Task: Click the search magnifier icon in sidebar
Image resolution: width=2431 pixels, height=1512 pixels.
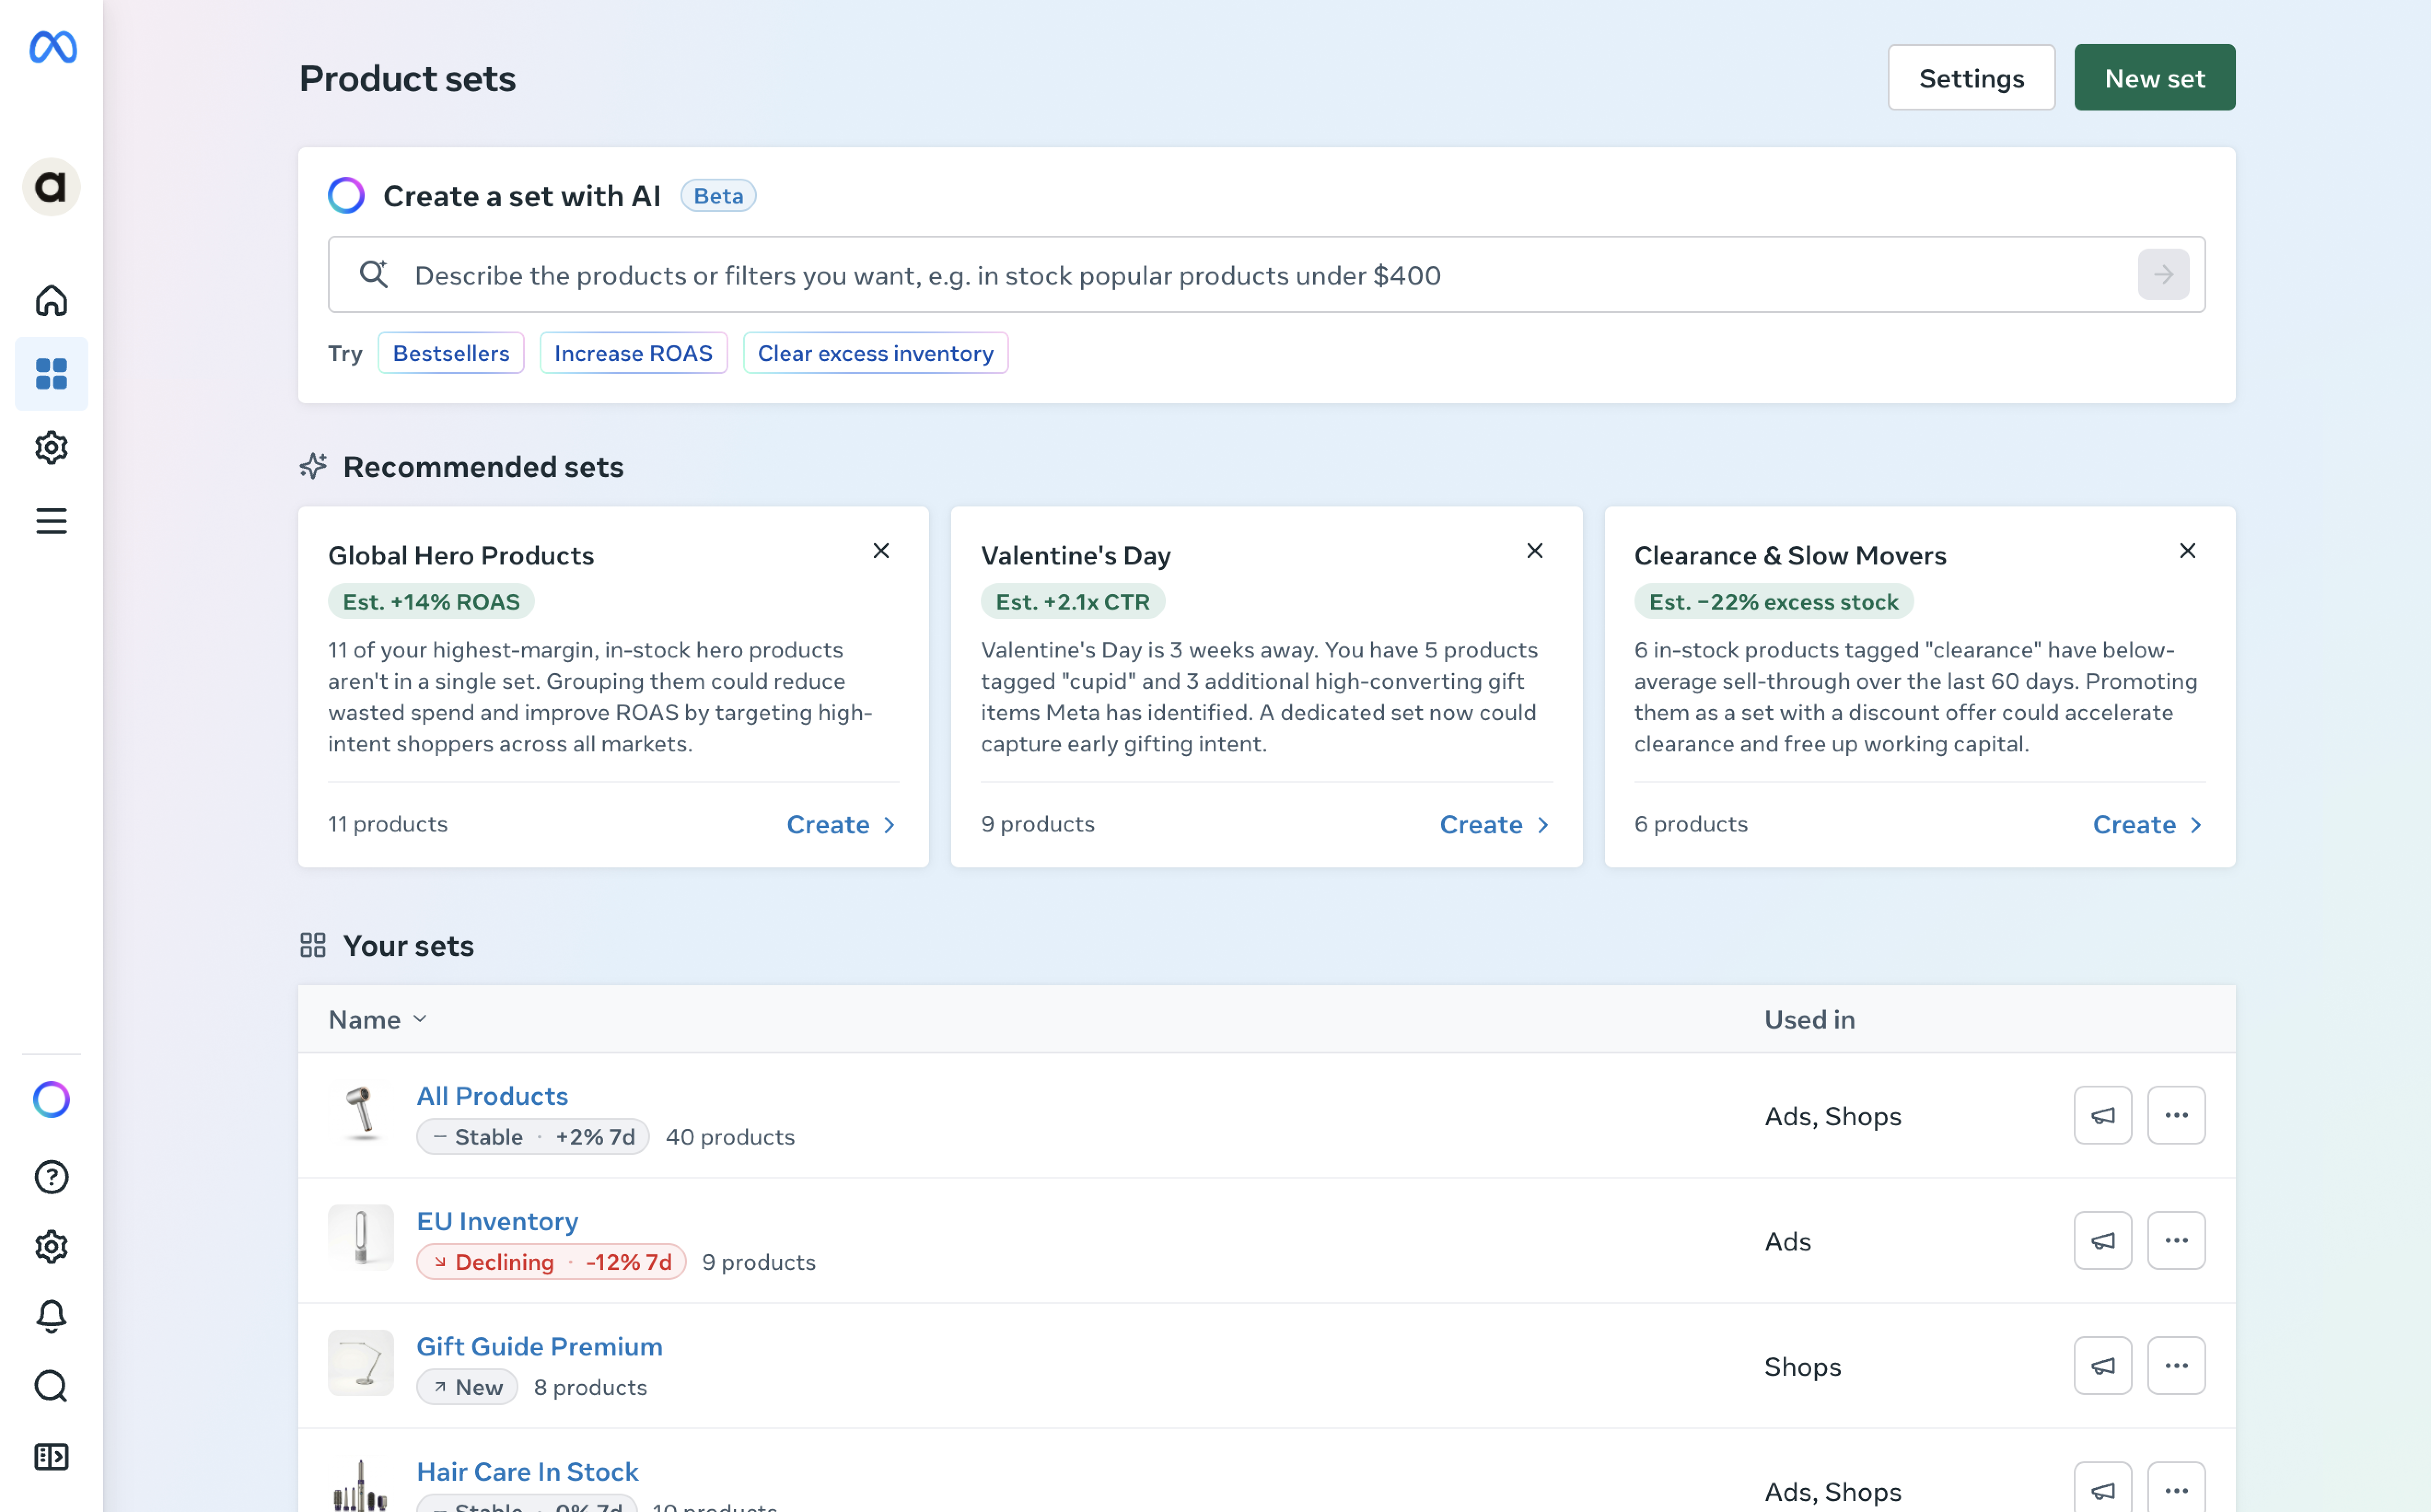Action: click(x=51, y=1386)
